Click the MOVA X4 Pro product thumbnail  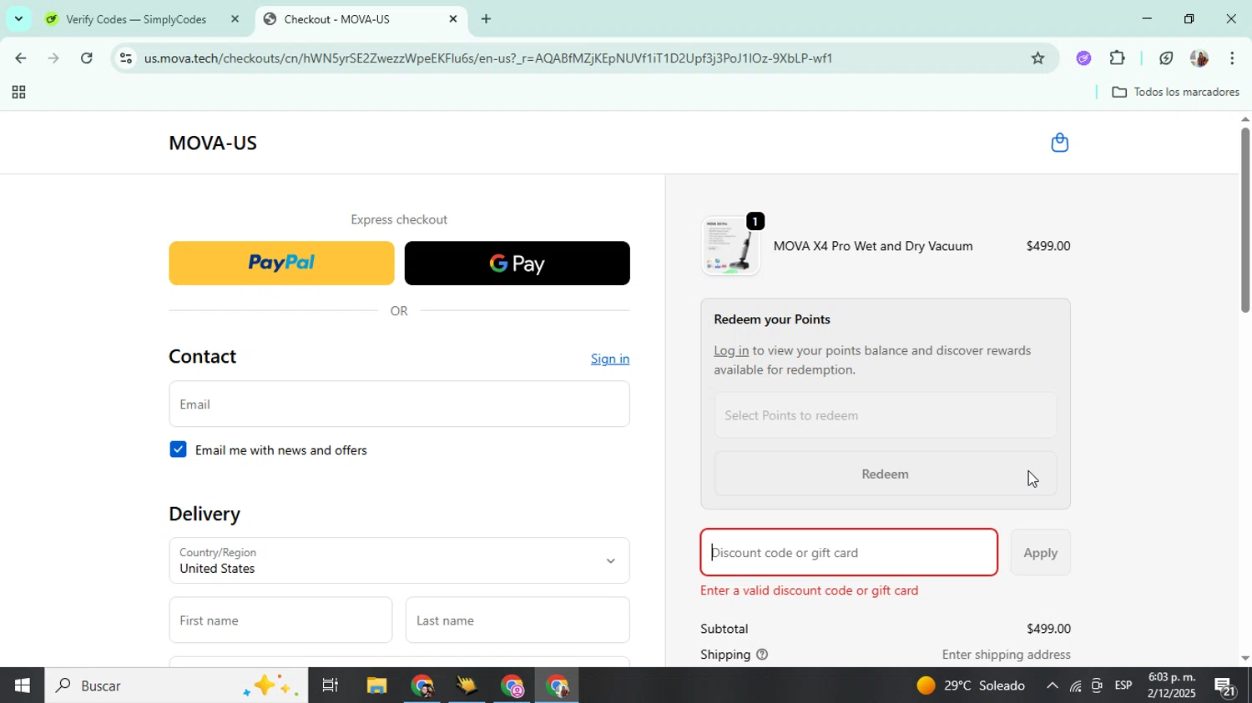coord(730,246)
